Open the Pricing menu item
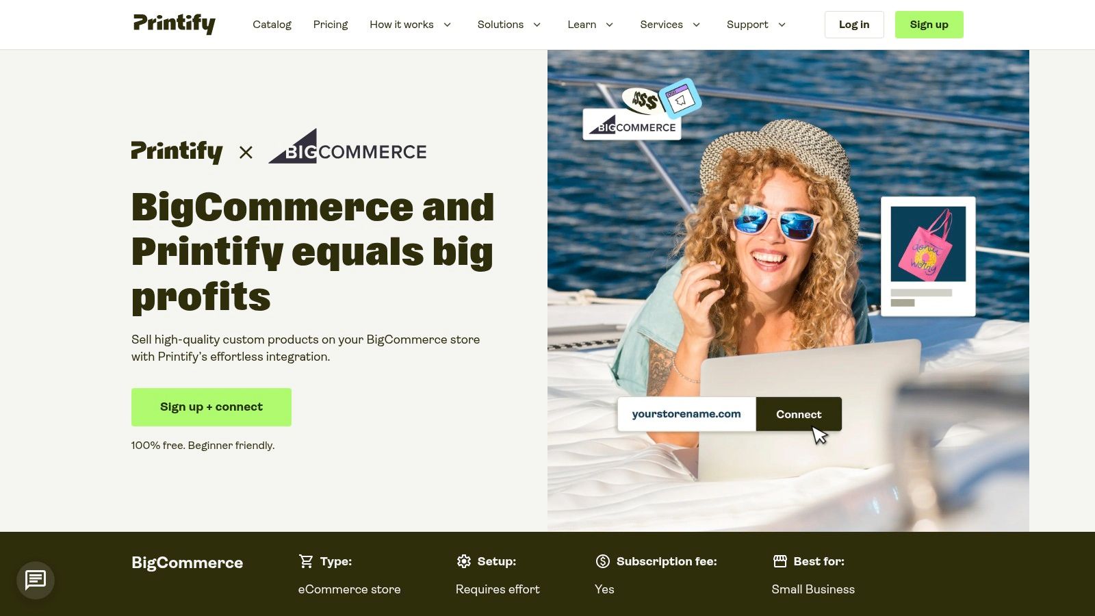The width and height of the screenshot is (1095, 616). click(x=331, y=25)
